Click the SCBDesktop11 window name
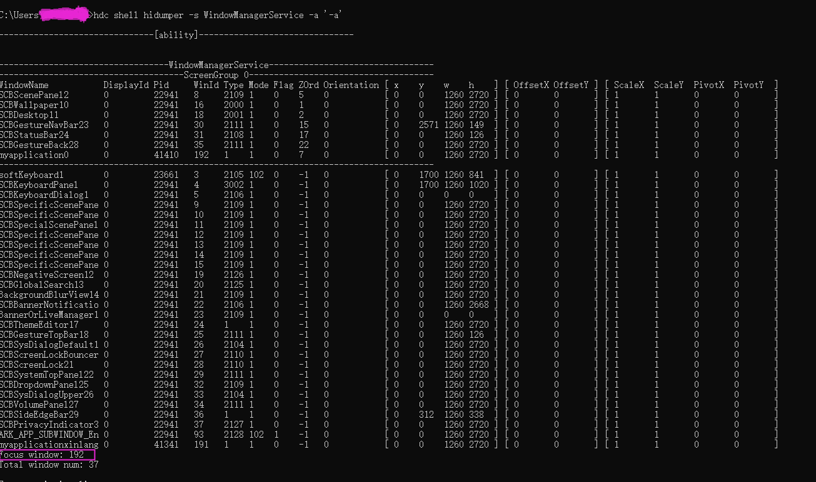This screenshot has height=482, width=816. tap(29, 115)
